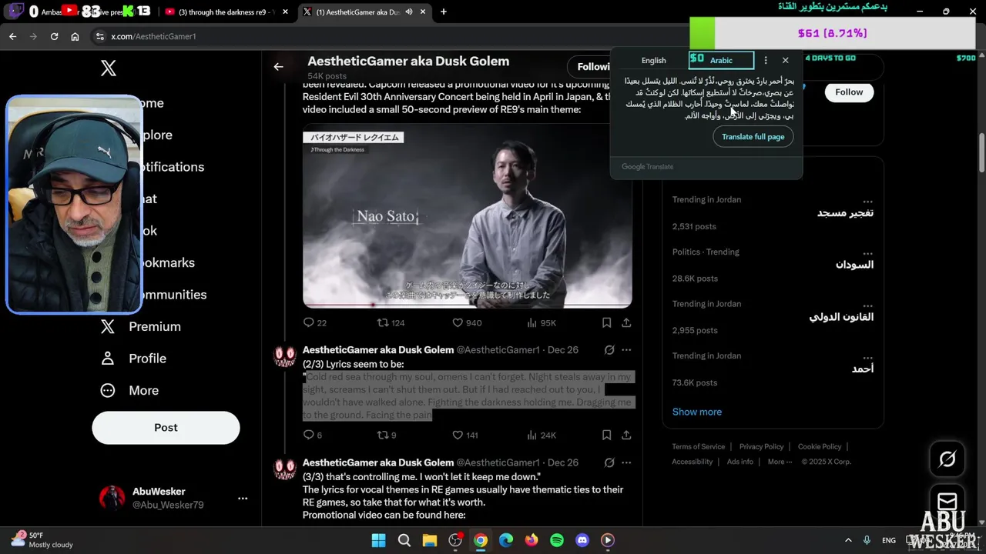Open more options on the (3/3) tweet

(626, 462)
